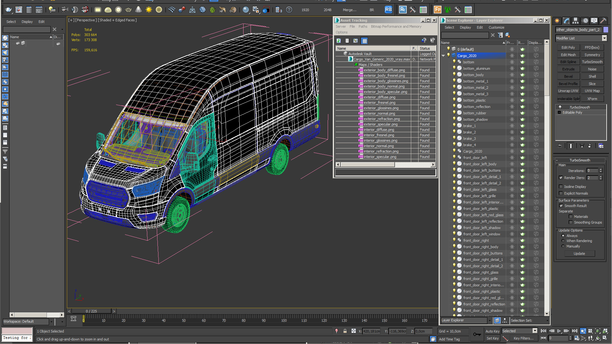Click the Rc toolbar button

pyautogui.click(x=403, y=10)
